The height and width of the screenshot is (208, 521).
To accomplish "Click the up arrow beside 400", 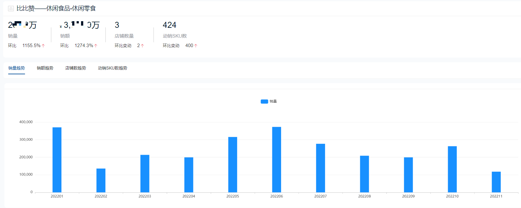I will [x=196, y=46].
